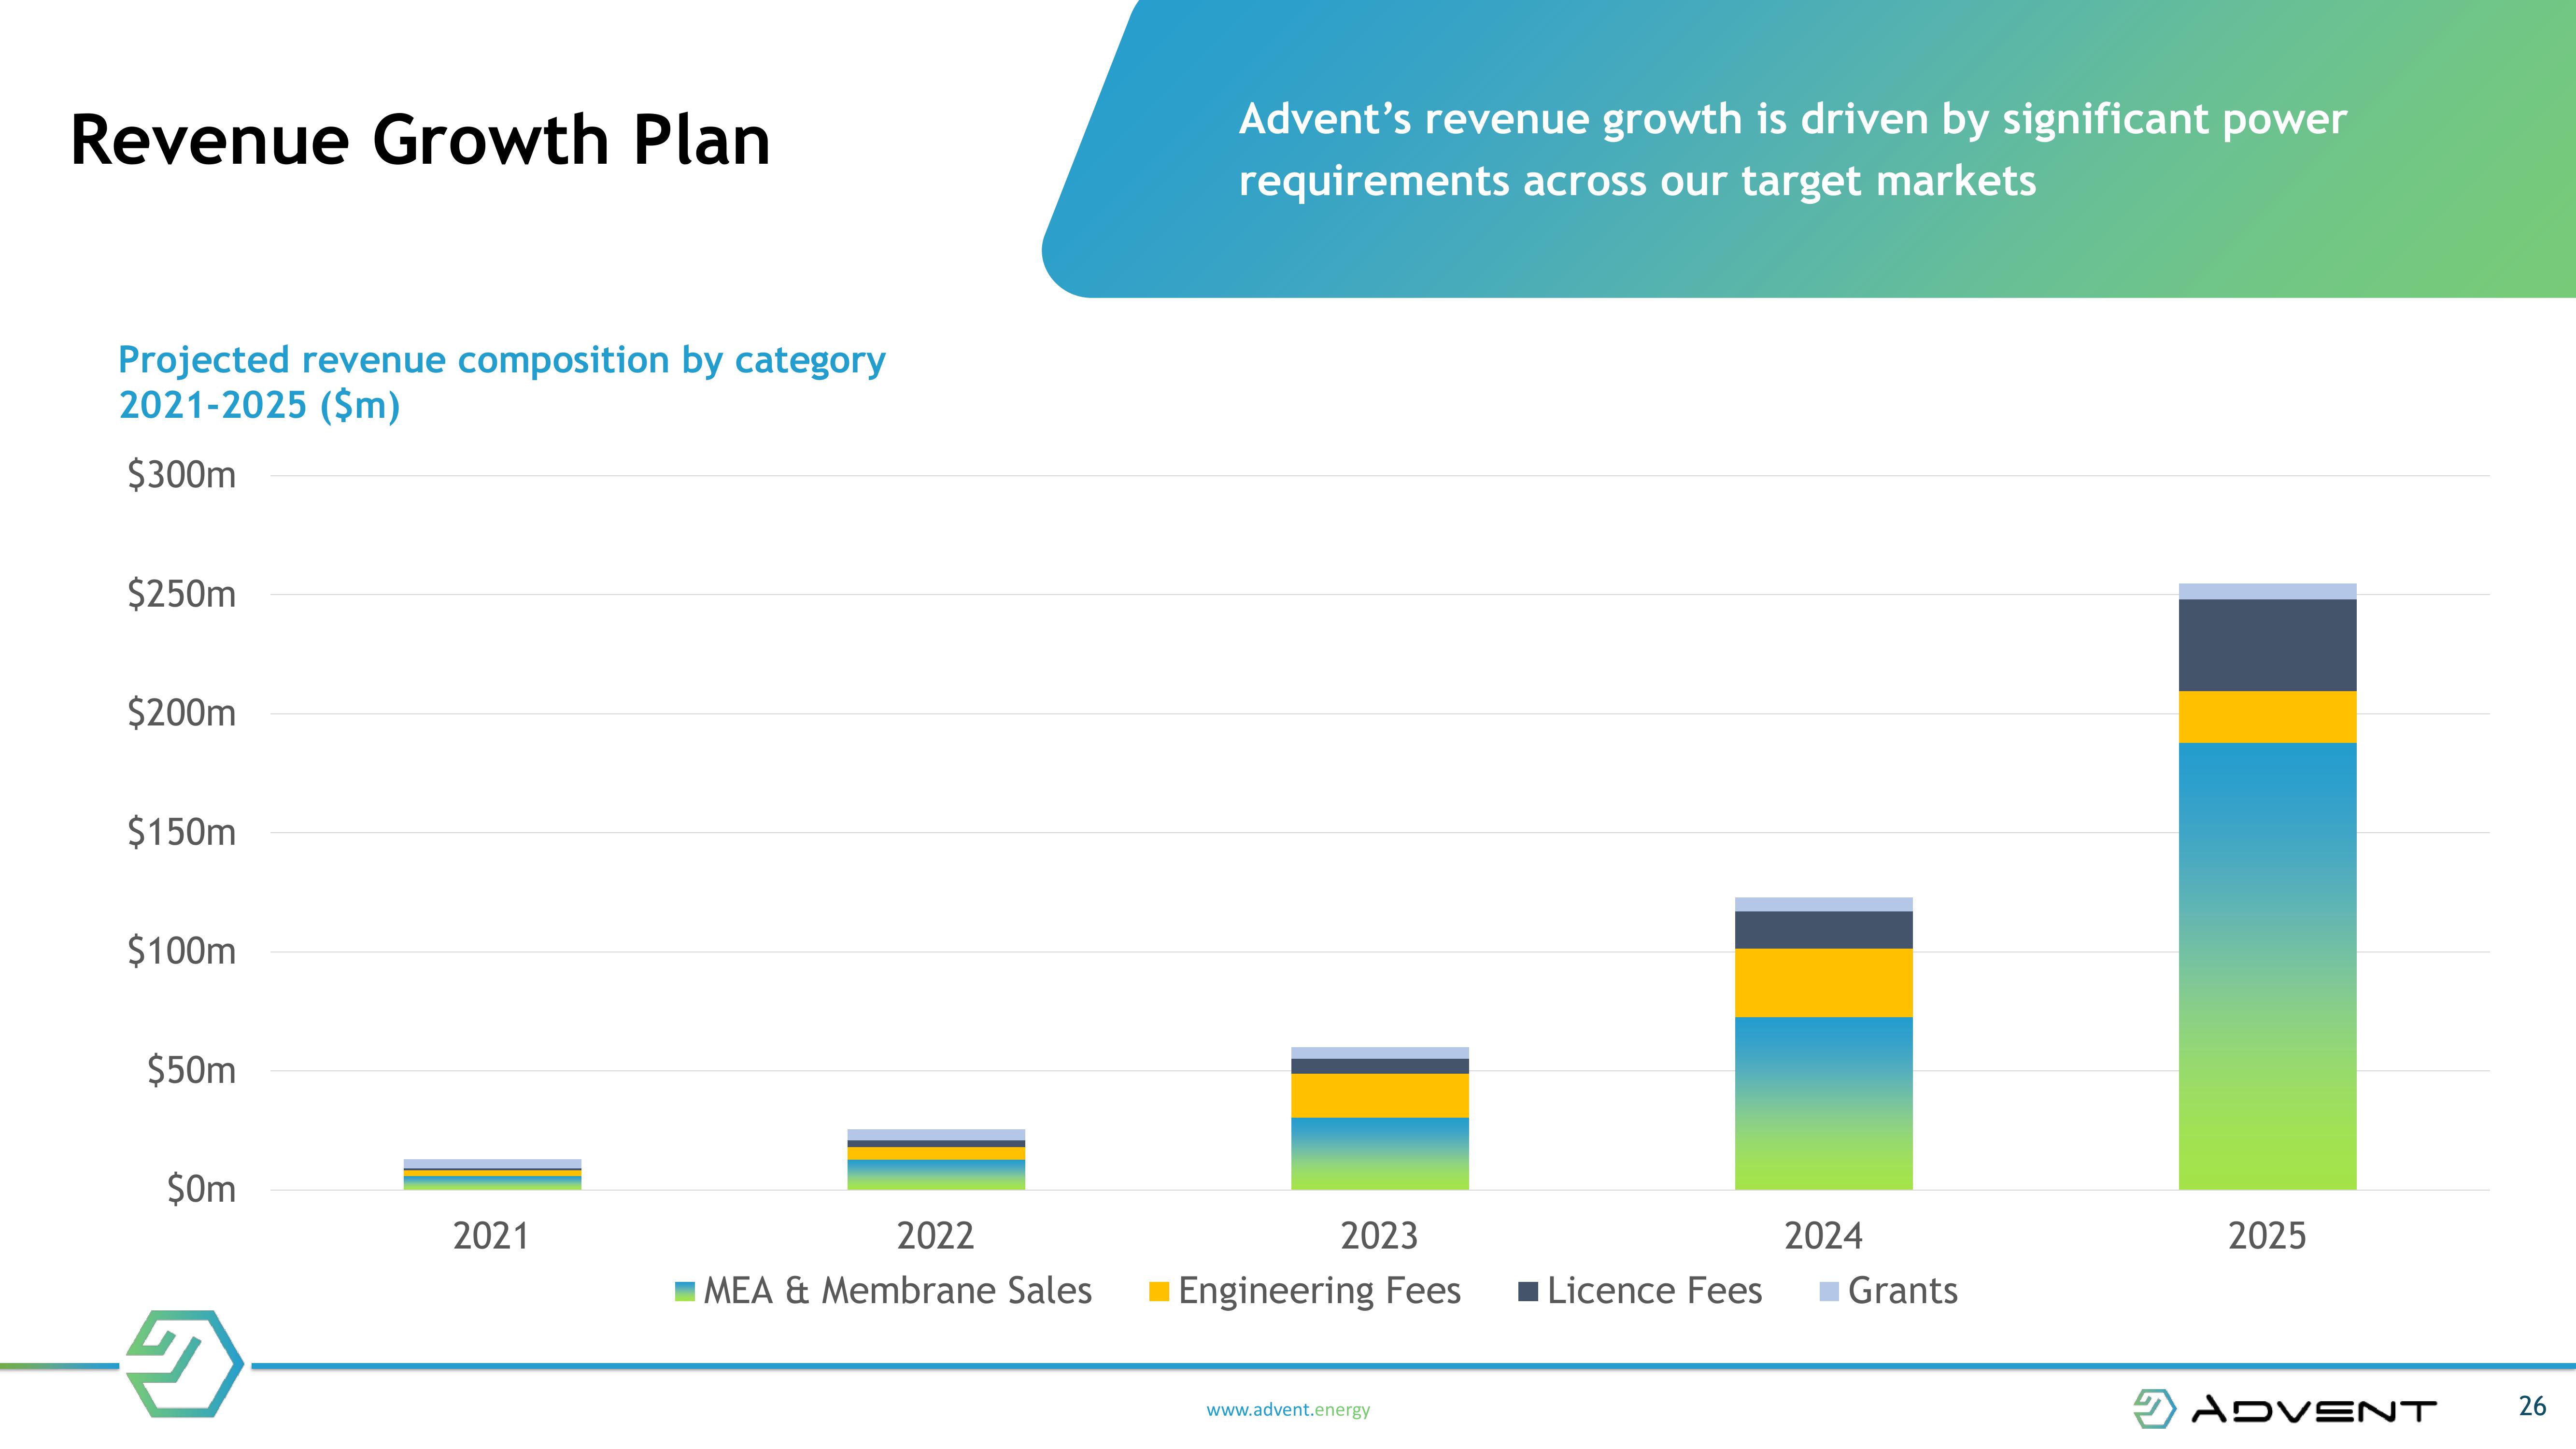Image resolution: width=2576 pixels, height=1449 pixels.
Task: Select the 'Licence Fees' legend label
Action: coord(1655,1291)
